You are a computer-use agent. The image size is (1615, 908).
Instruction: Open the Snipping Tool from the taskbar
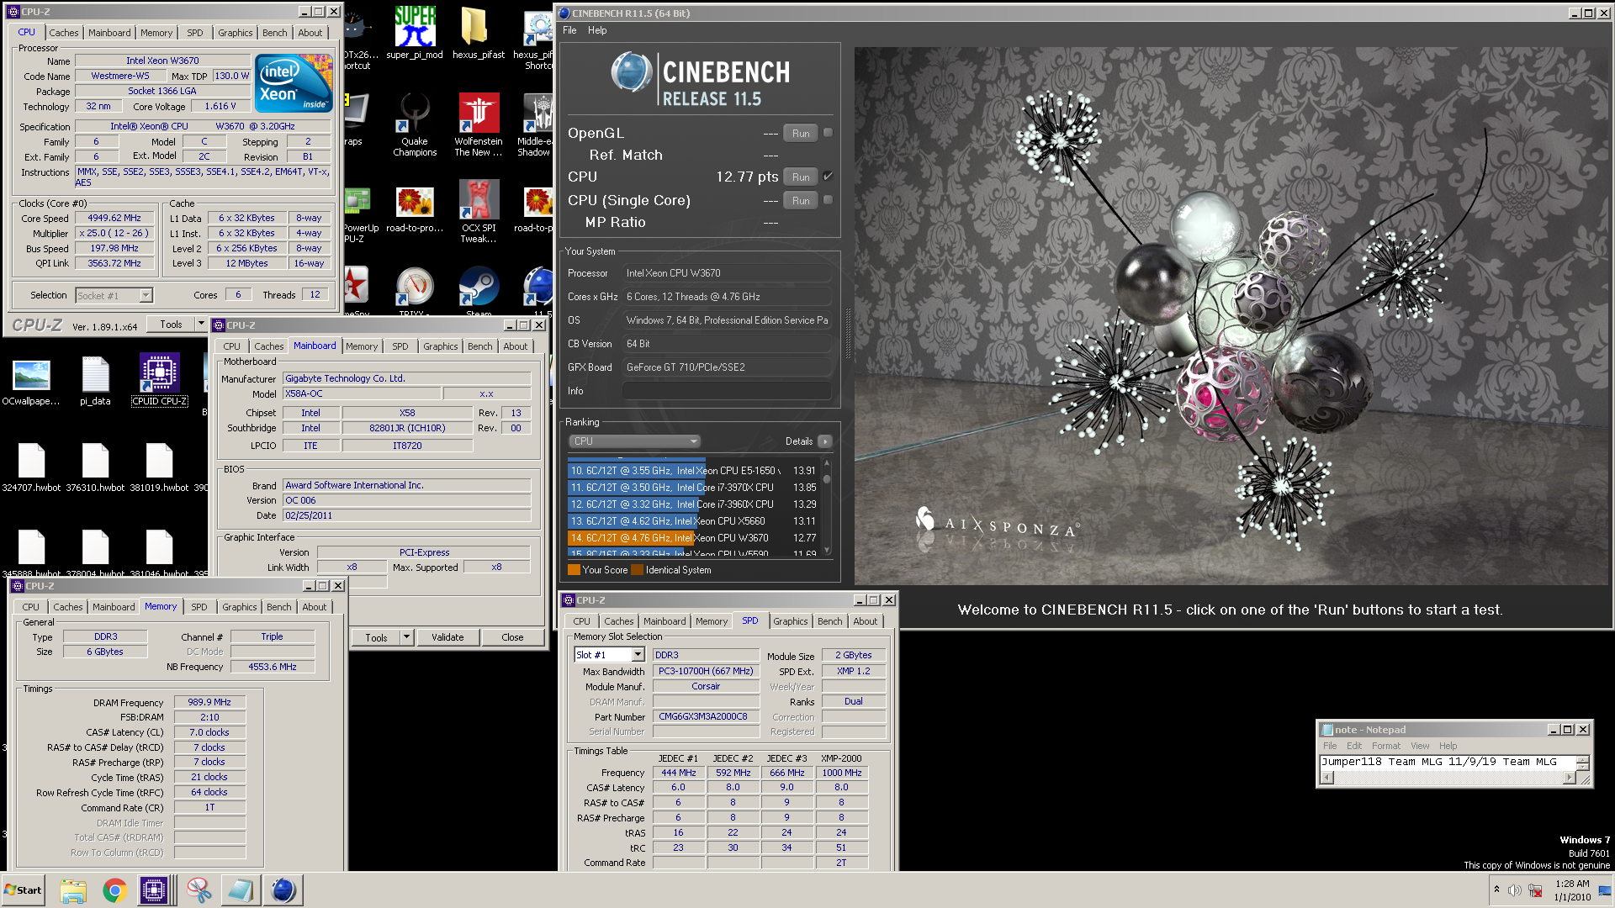tap(199, 890)
